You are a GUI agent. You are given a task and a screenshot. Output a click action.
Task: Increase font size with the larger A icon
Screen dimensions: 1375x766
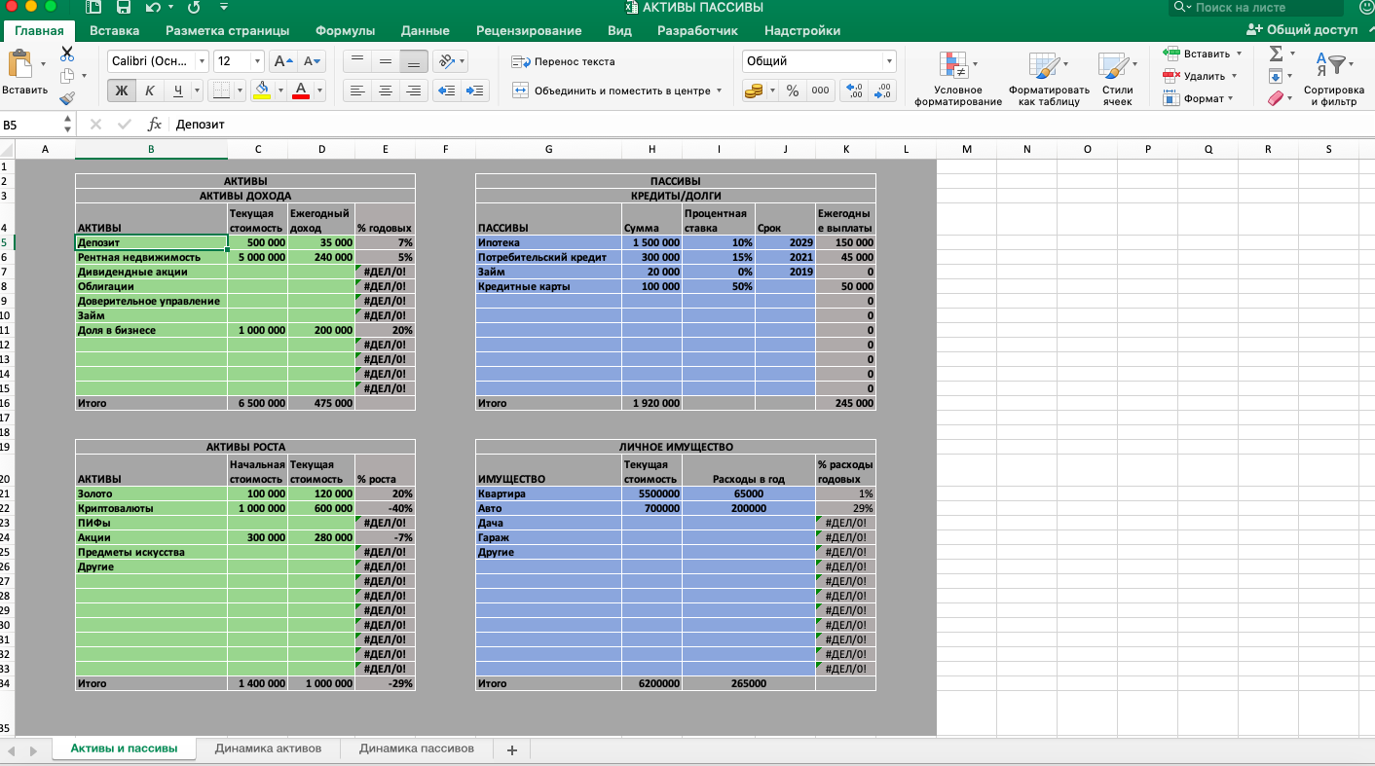283,61
